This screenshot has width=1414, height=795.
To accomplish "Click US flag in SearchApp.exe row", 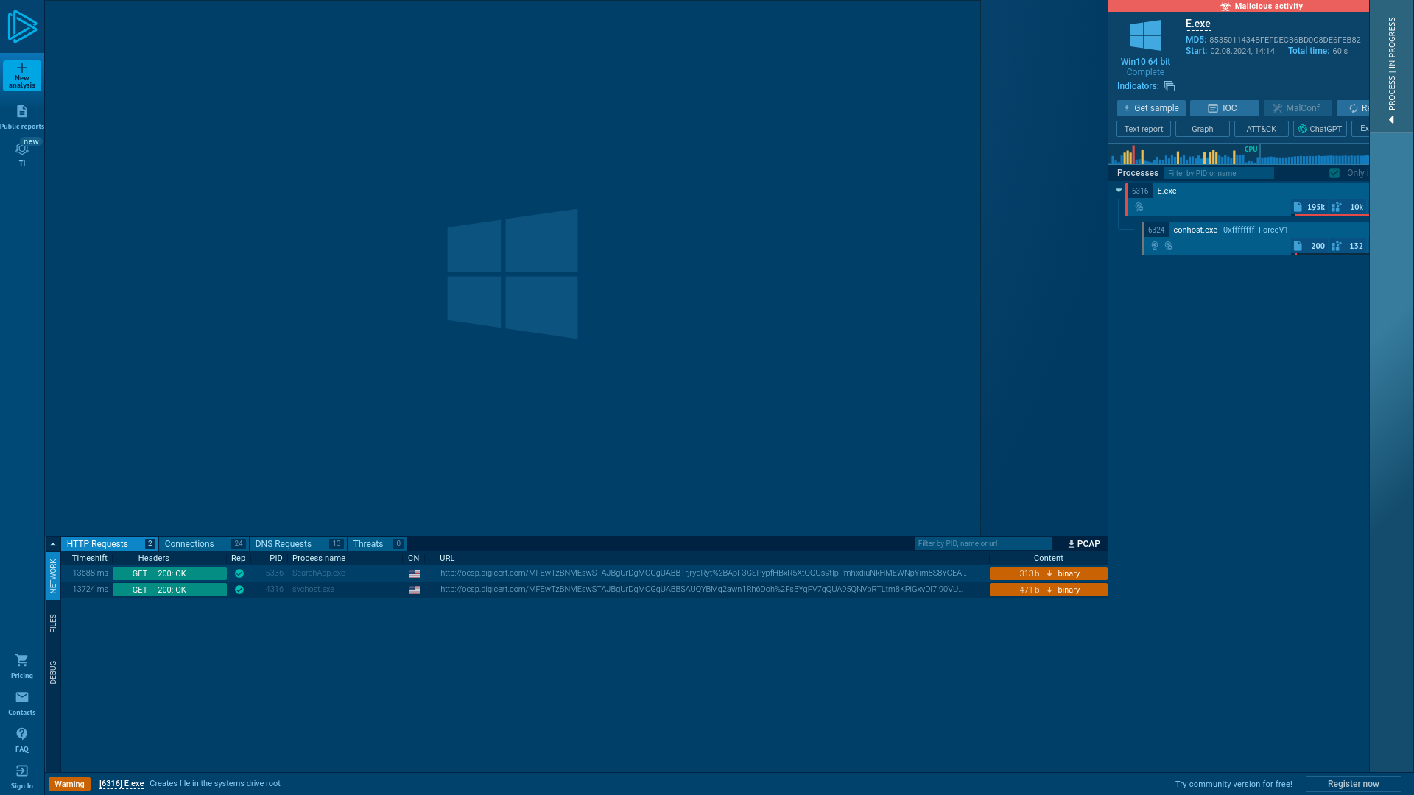I will tap(415, 573).
